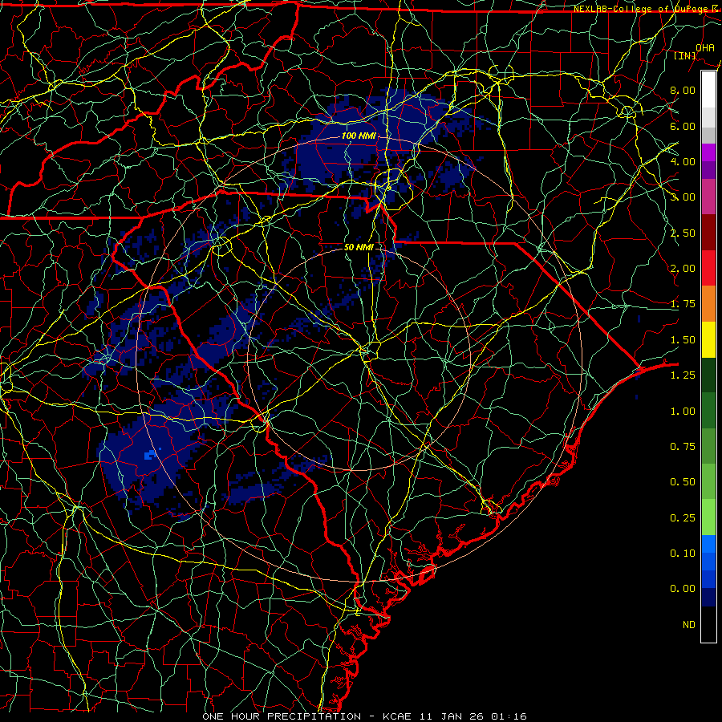Viewport: 722px width, 722px height.
Task: Click the [IN] units label
Action: (x=685, y=55)
